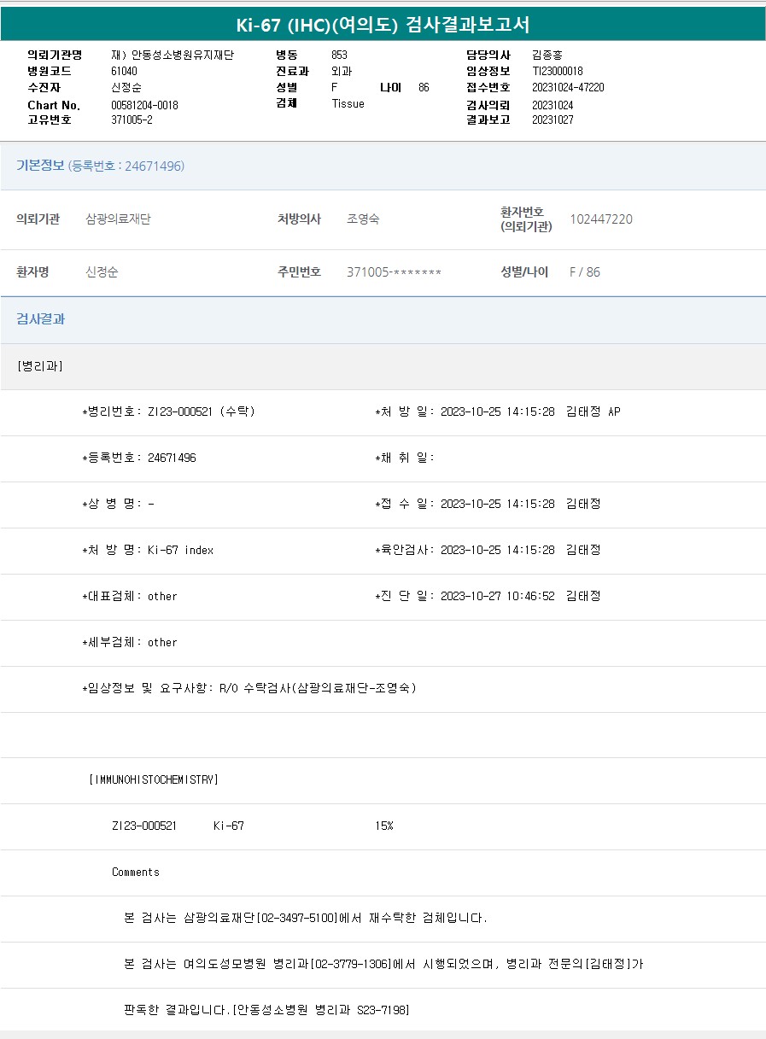Click the attending doctor name 김종홍
This screenshot has width=766, height=1039.
547,55
